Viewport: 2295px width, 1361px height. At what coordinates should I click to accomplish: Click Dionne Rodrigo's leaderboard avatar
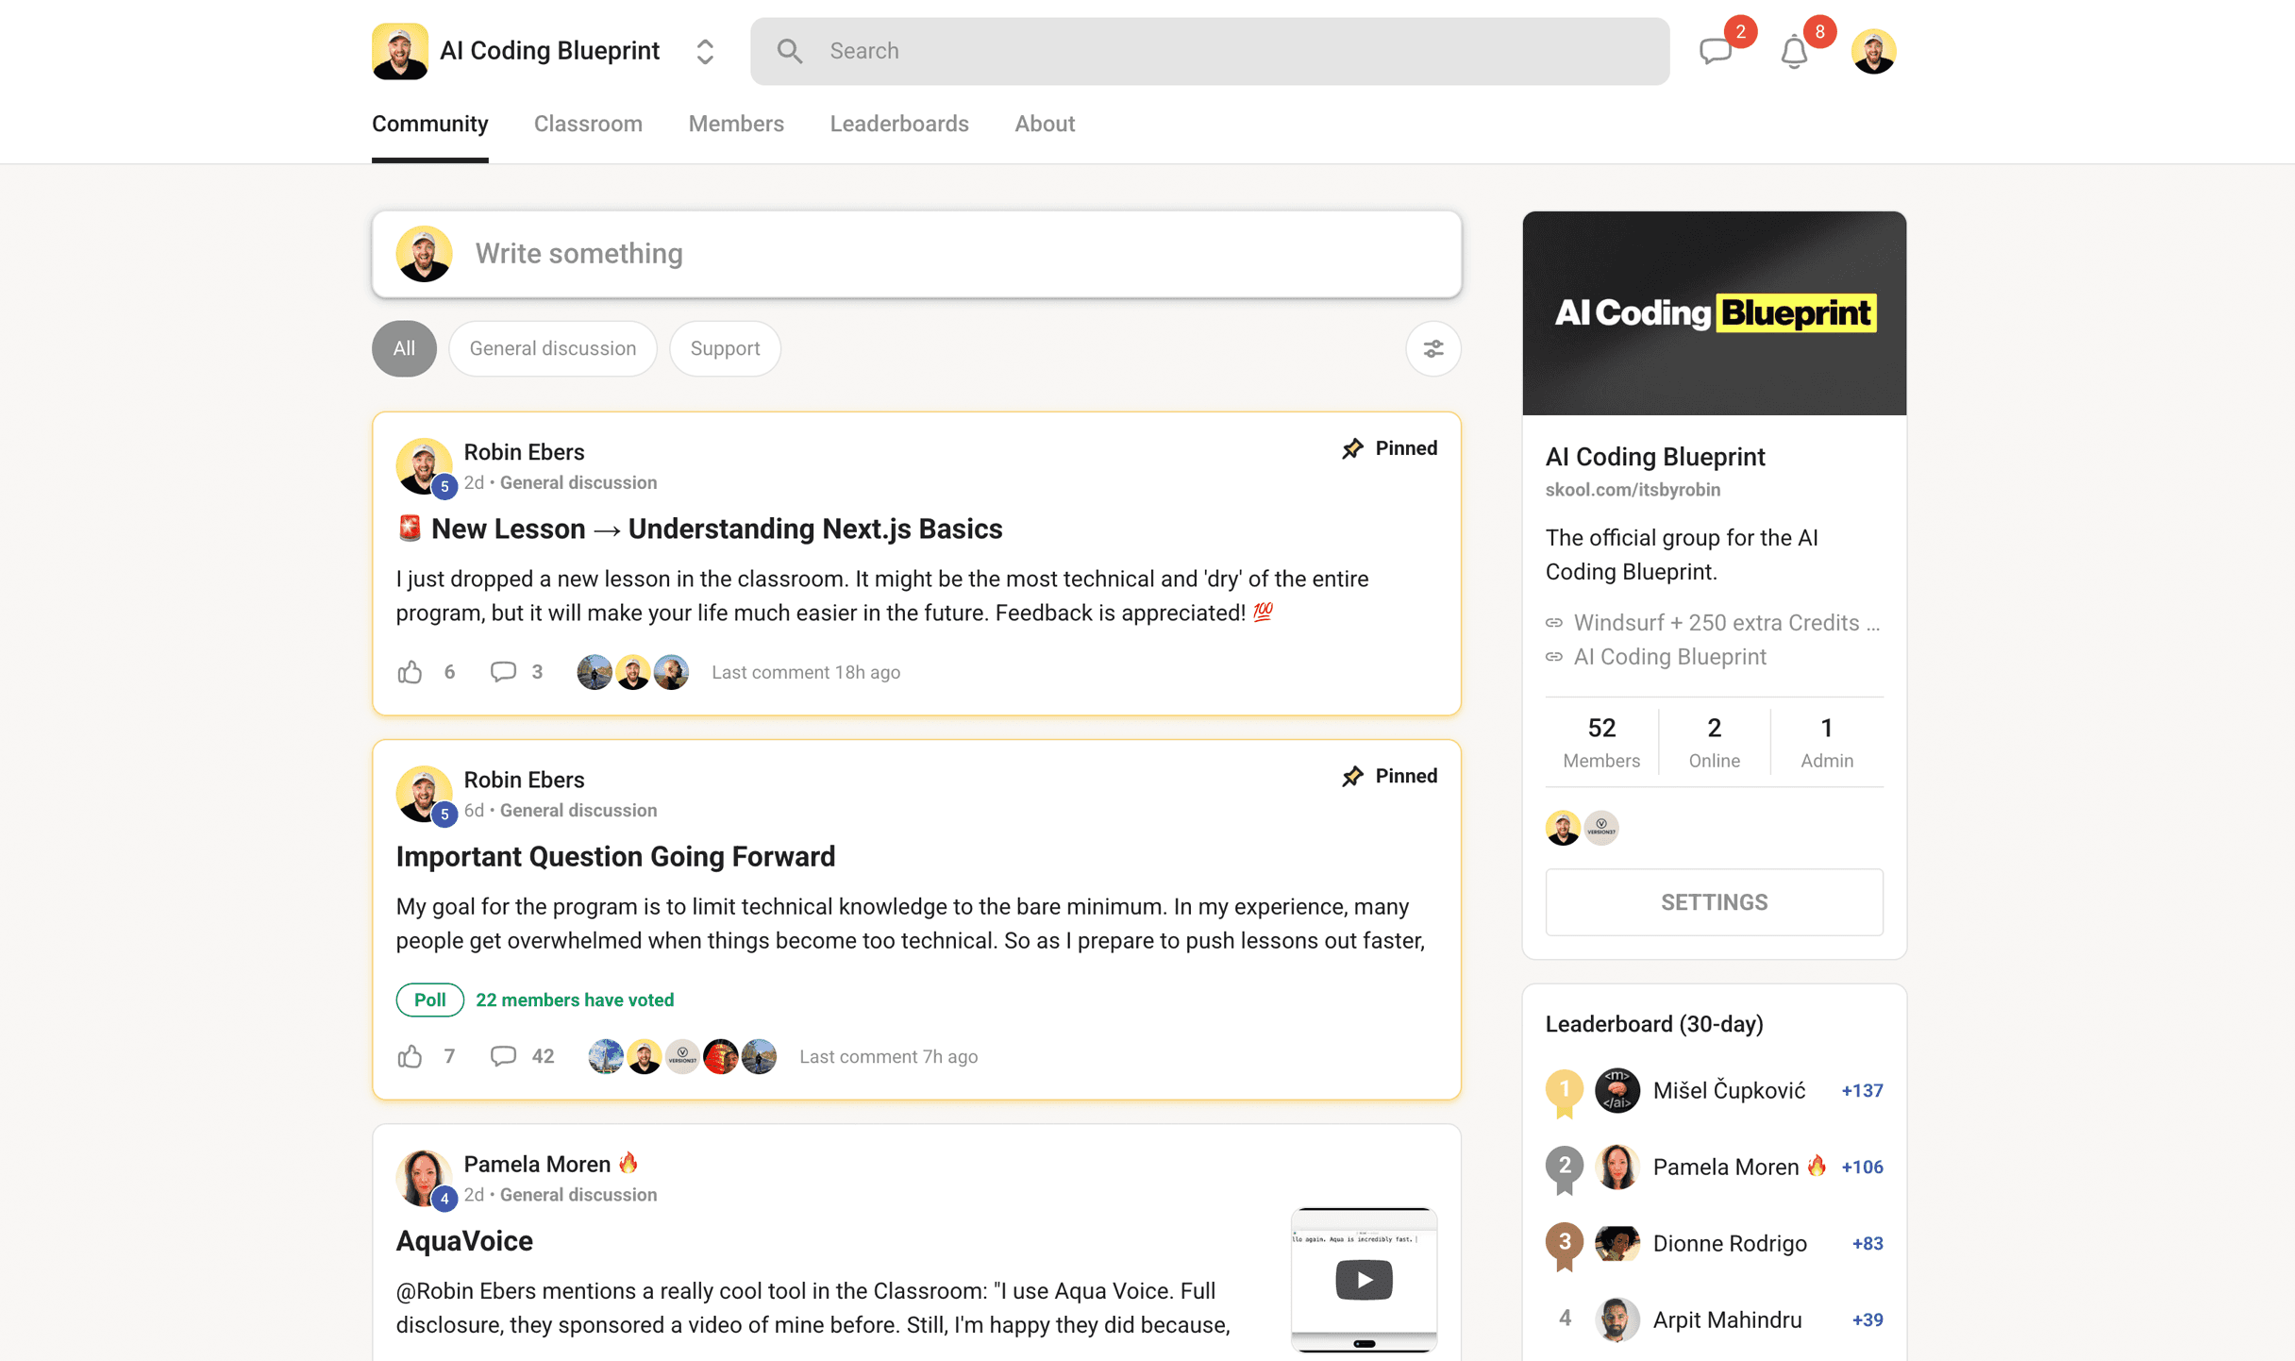pos(1617,1244)
